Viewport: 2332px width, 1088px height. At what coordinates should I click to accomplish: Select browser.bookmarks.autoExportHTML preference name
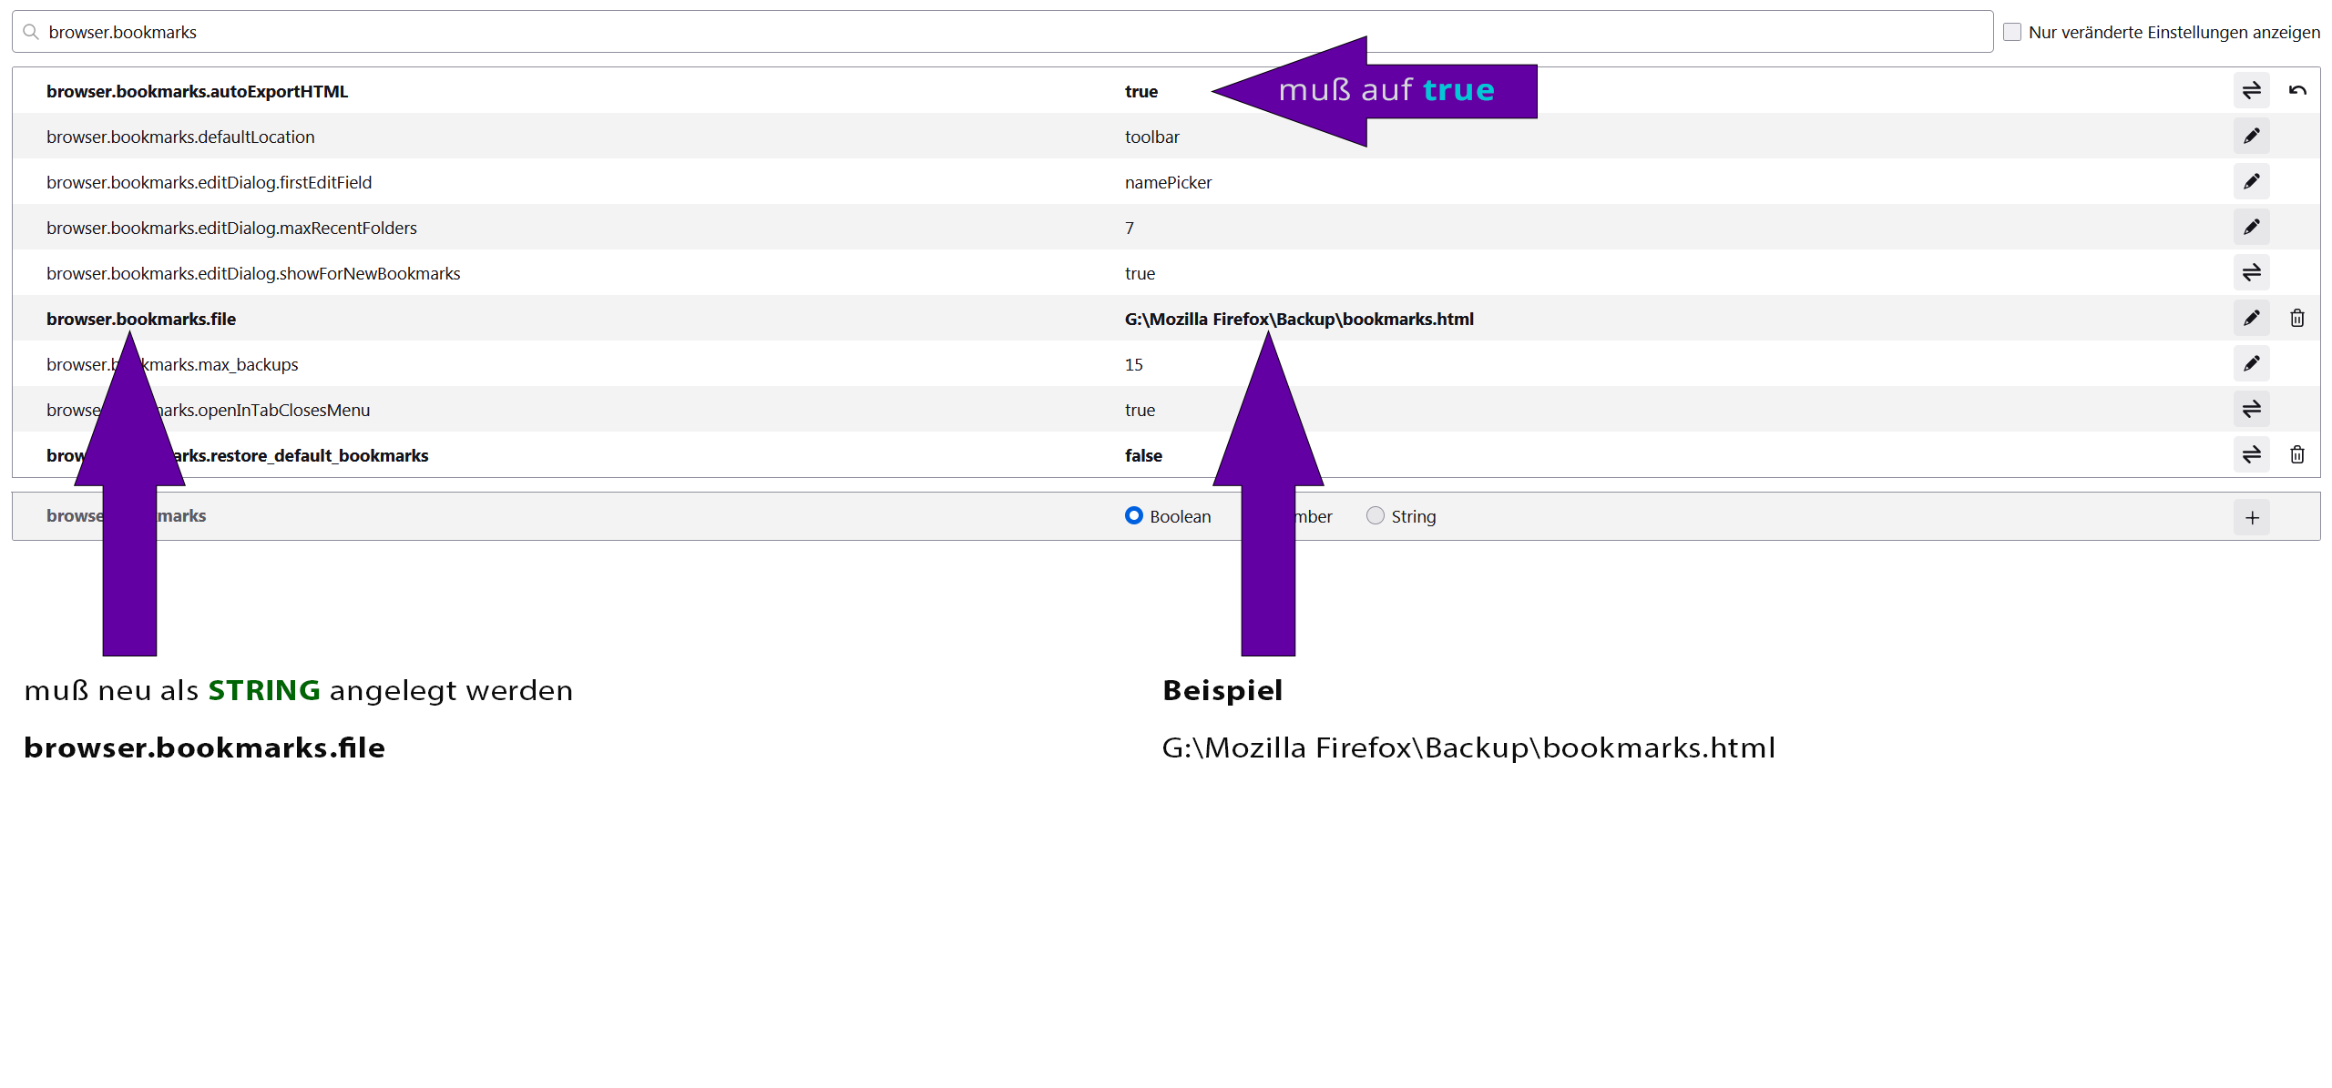(x=197, y=91)
